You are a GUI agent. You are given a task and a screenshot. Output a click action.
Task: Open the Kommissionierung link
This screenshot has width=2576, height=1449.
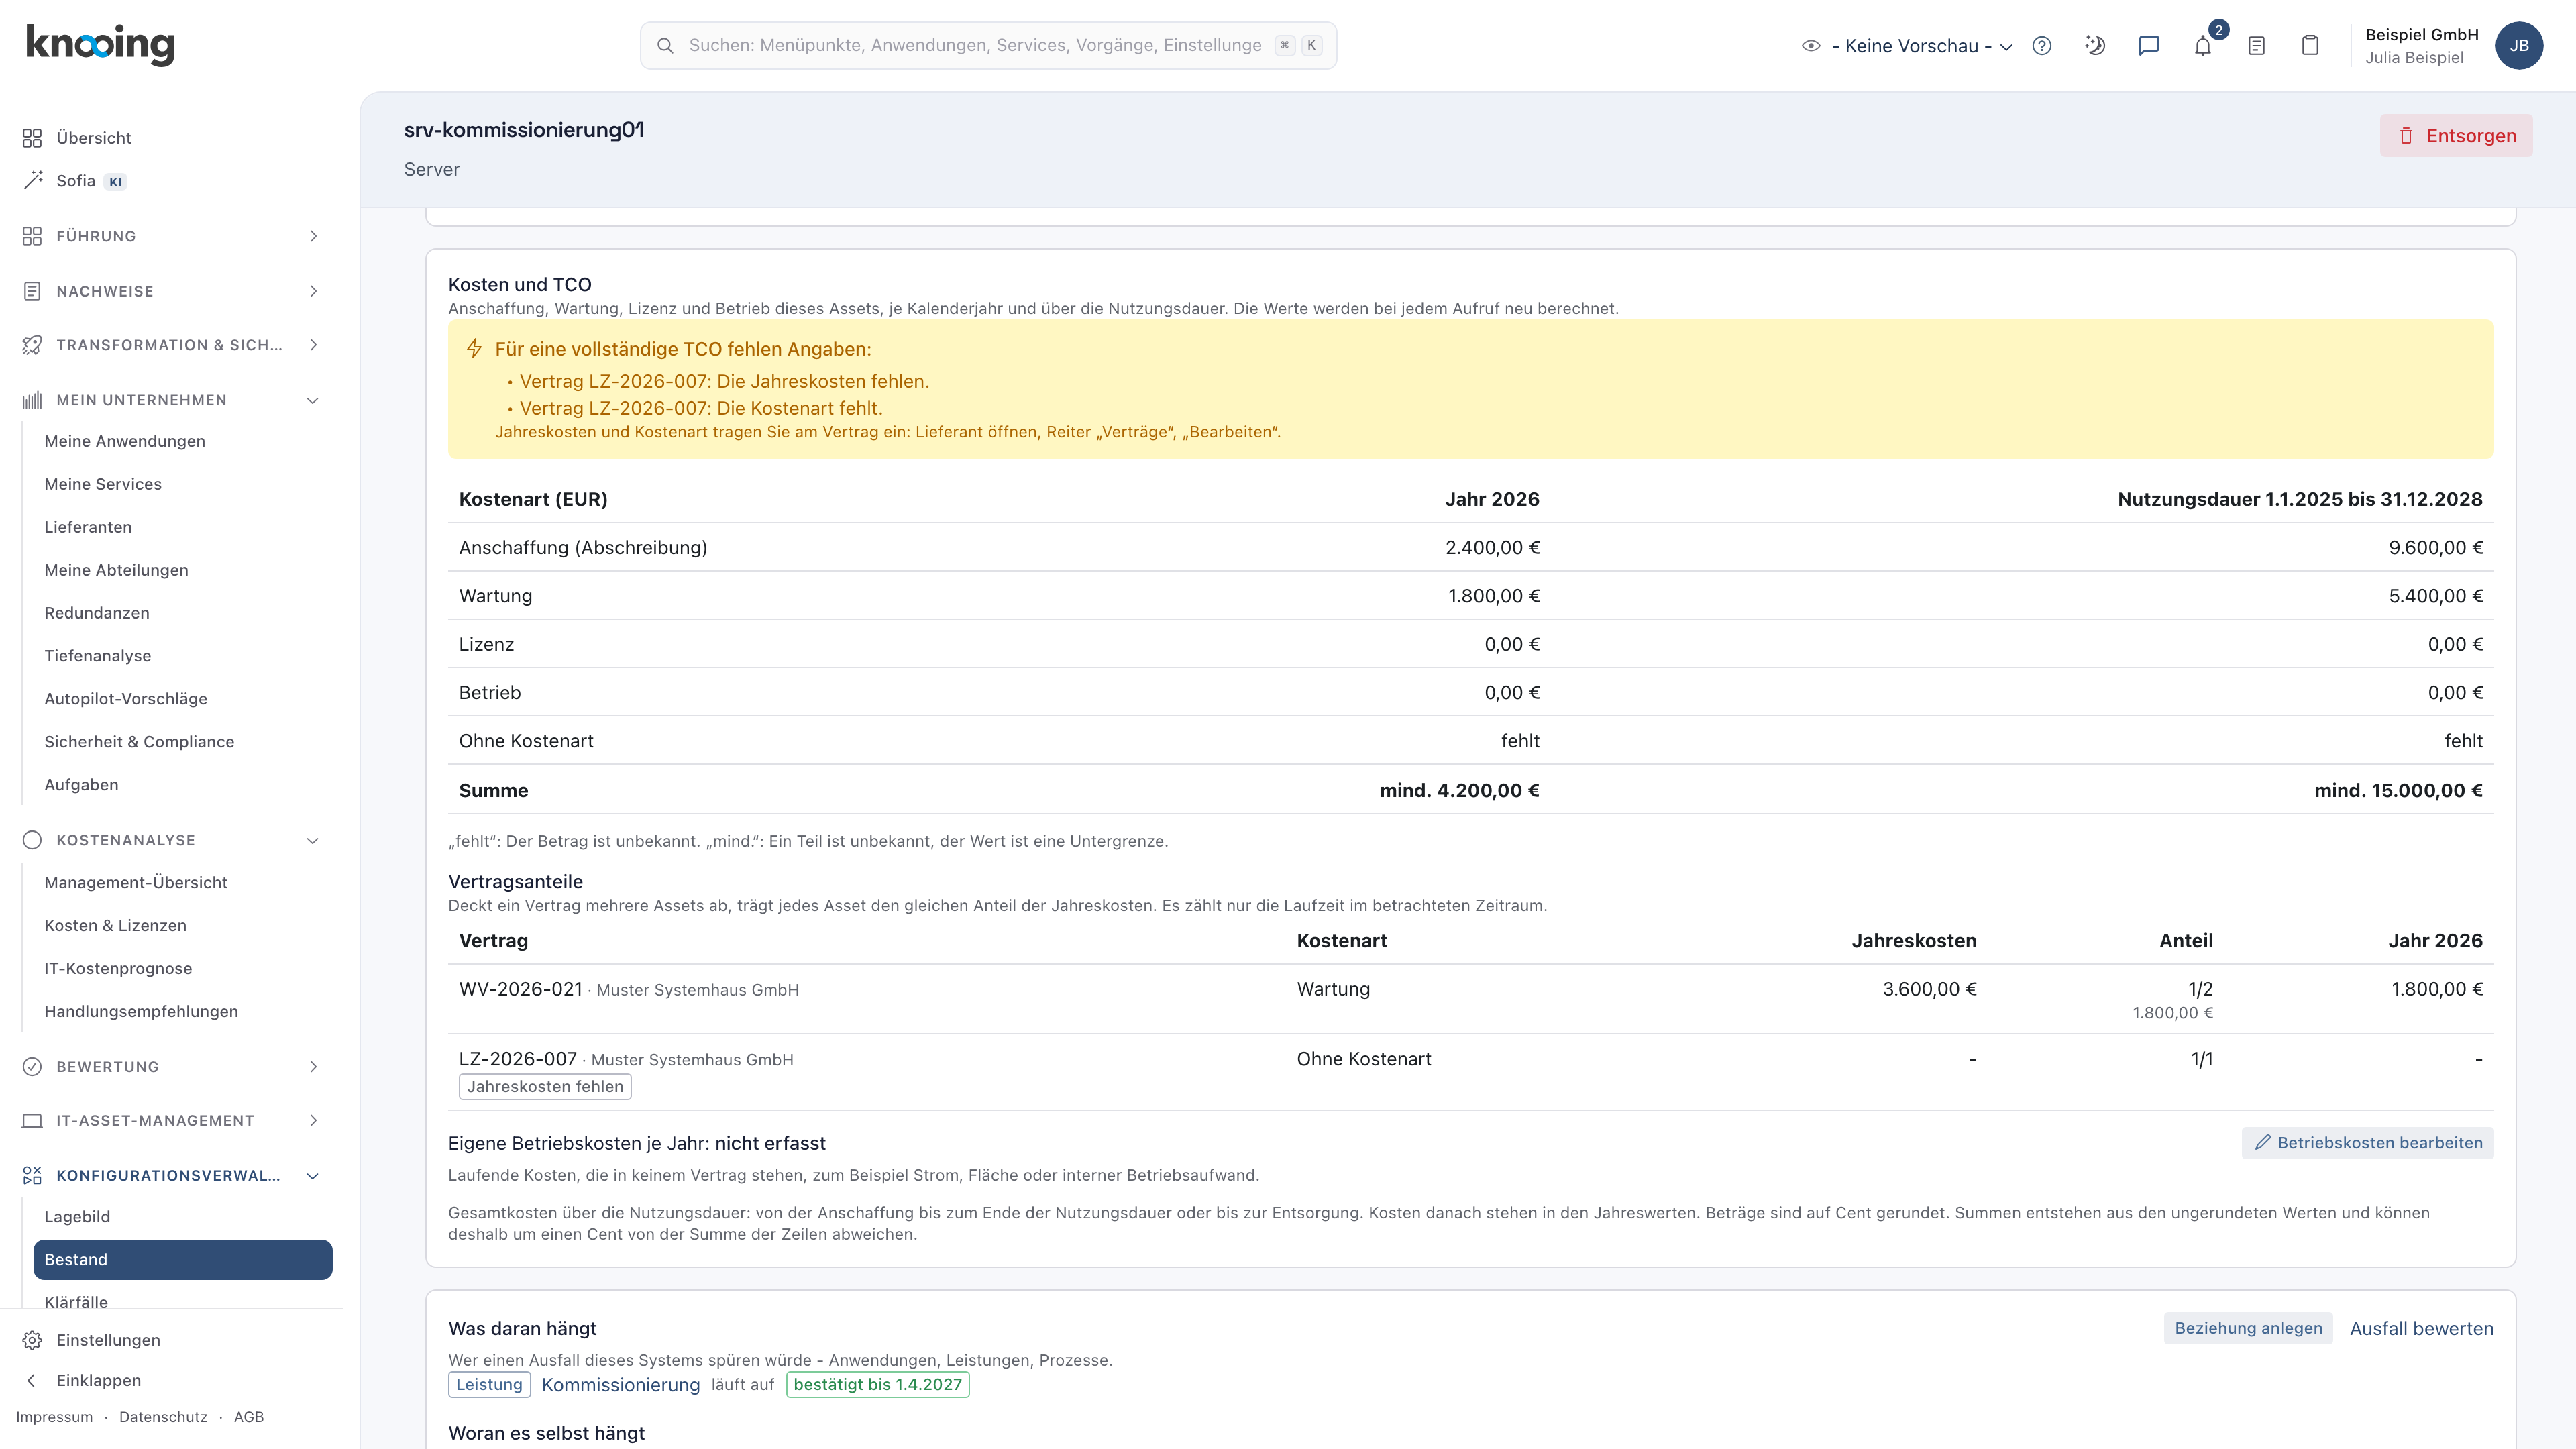pos(621,1385)
